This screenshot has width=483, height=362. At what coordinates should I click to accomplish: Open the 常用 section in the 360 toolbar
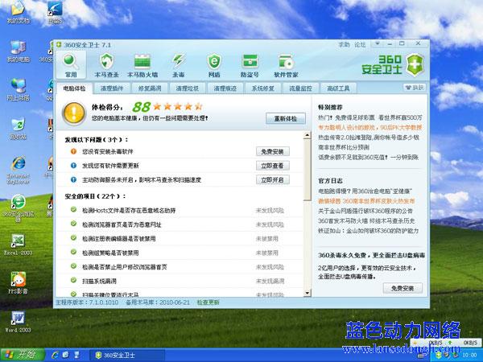click(71, 65)
